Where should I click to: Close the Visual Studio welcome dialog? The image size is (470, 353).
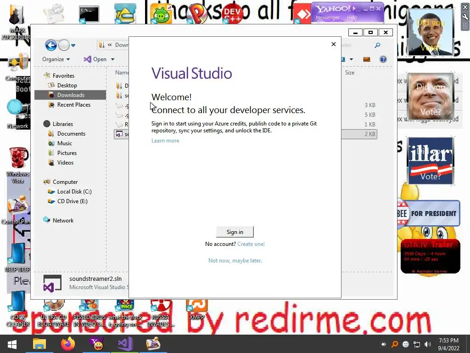334,44
